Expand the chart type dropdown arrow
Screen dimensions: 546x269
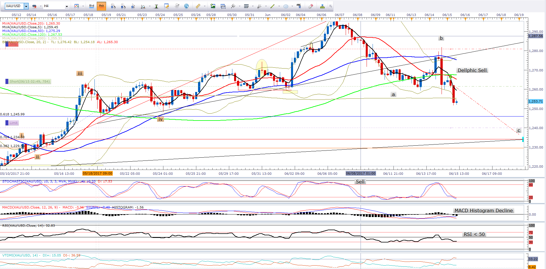point(83,6)
